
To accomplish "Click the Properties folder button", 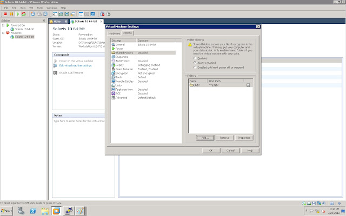I will (x=244, y=138).
